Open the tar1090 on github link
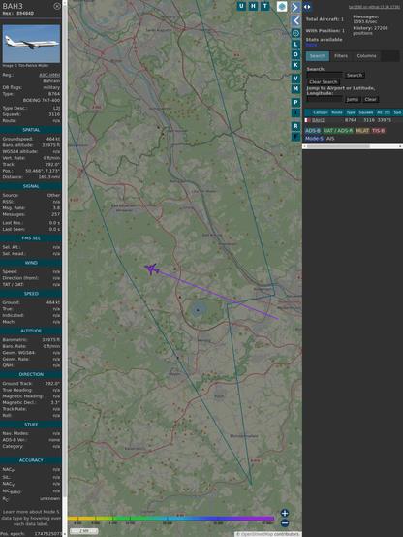This screenshot has height=537, width=403. pyautogui.click(x=374, y=7)
